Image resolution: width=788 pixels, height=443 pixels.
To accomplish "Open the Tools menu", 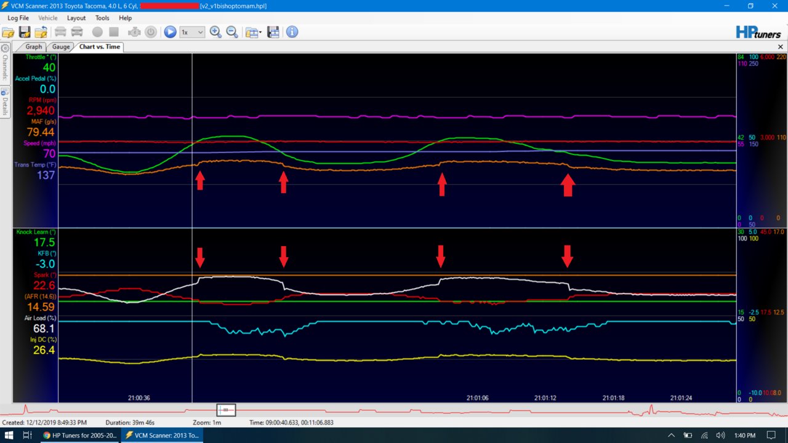I will click(102, 18).
